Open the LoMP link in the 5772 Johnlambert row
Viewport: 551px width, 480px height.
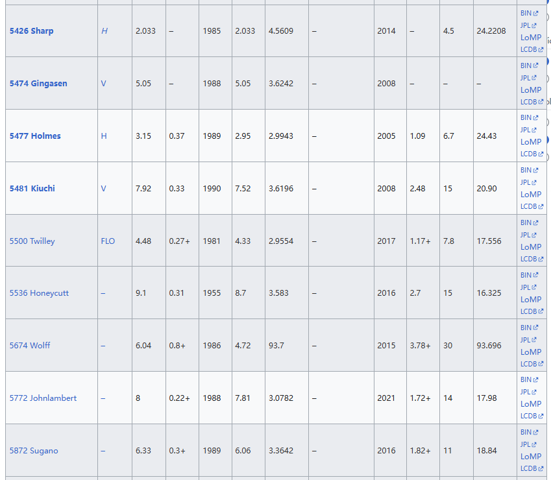530,404
